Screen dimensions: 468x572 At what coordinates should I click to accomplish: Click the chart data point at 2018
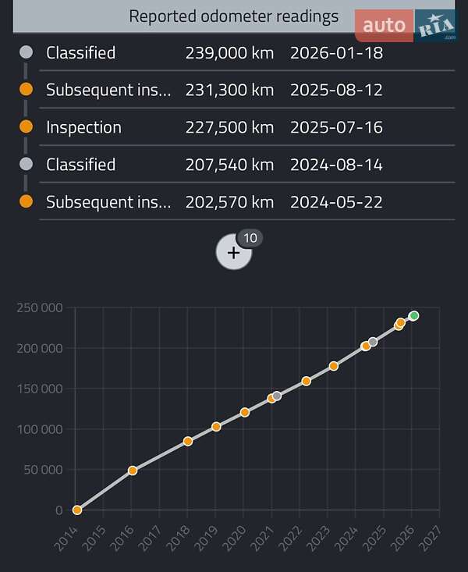click(x=188, y=441)
